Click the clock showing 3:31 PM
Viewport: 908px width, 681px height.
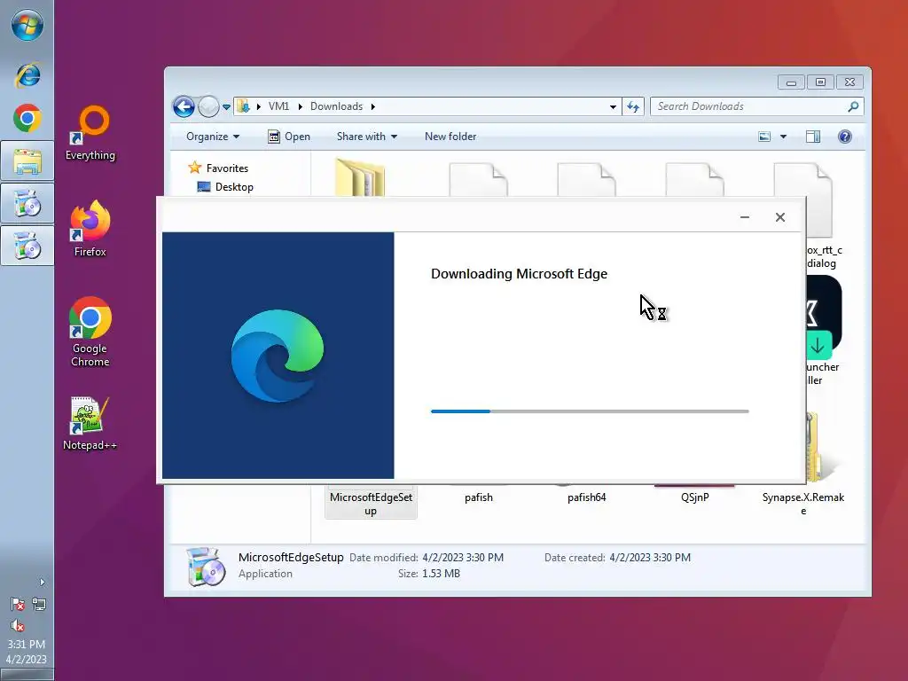pos(26,645)
